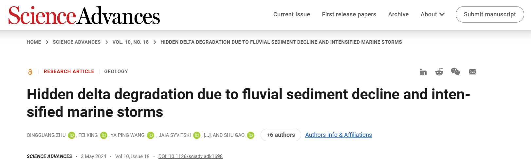531x162 pixels.
Task: Open the Archive menu item
Action: click(398, 14)
